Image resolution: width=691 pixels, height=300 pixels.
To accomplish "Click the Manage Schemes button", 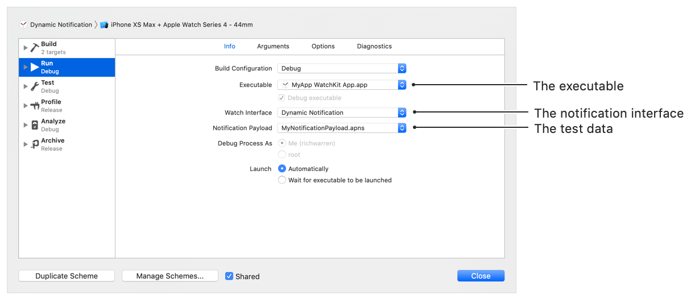I will coord(170,276).
